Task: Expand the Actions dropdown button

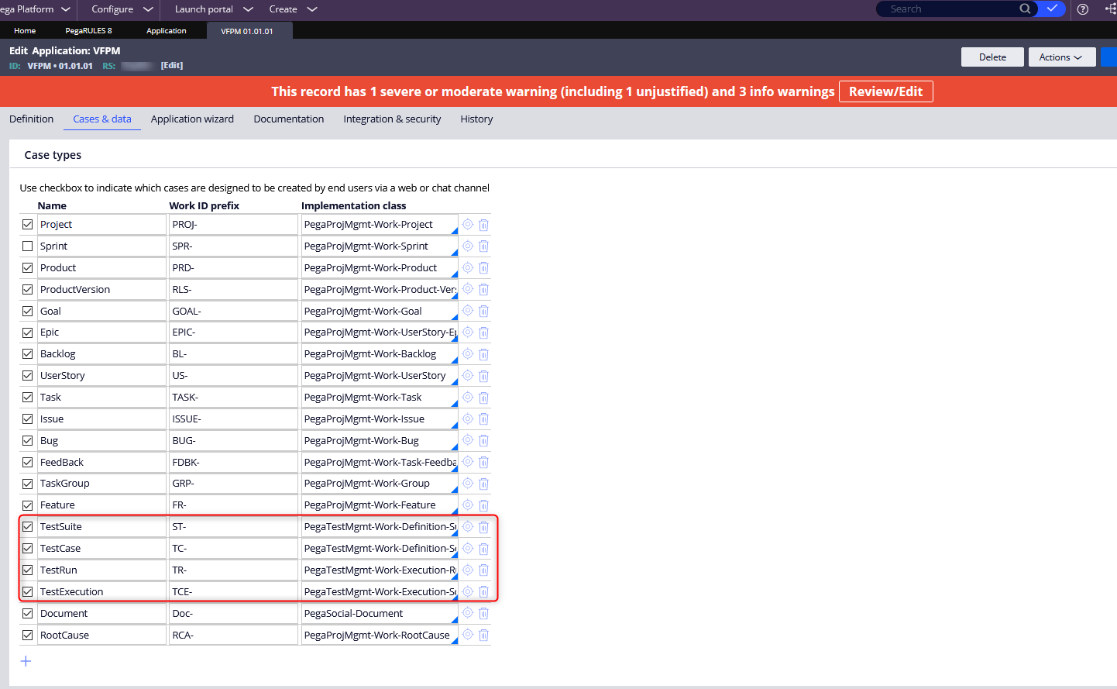Action: [1062, 57]
